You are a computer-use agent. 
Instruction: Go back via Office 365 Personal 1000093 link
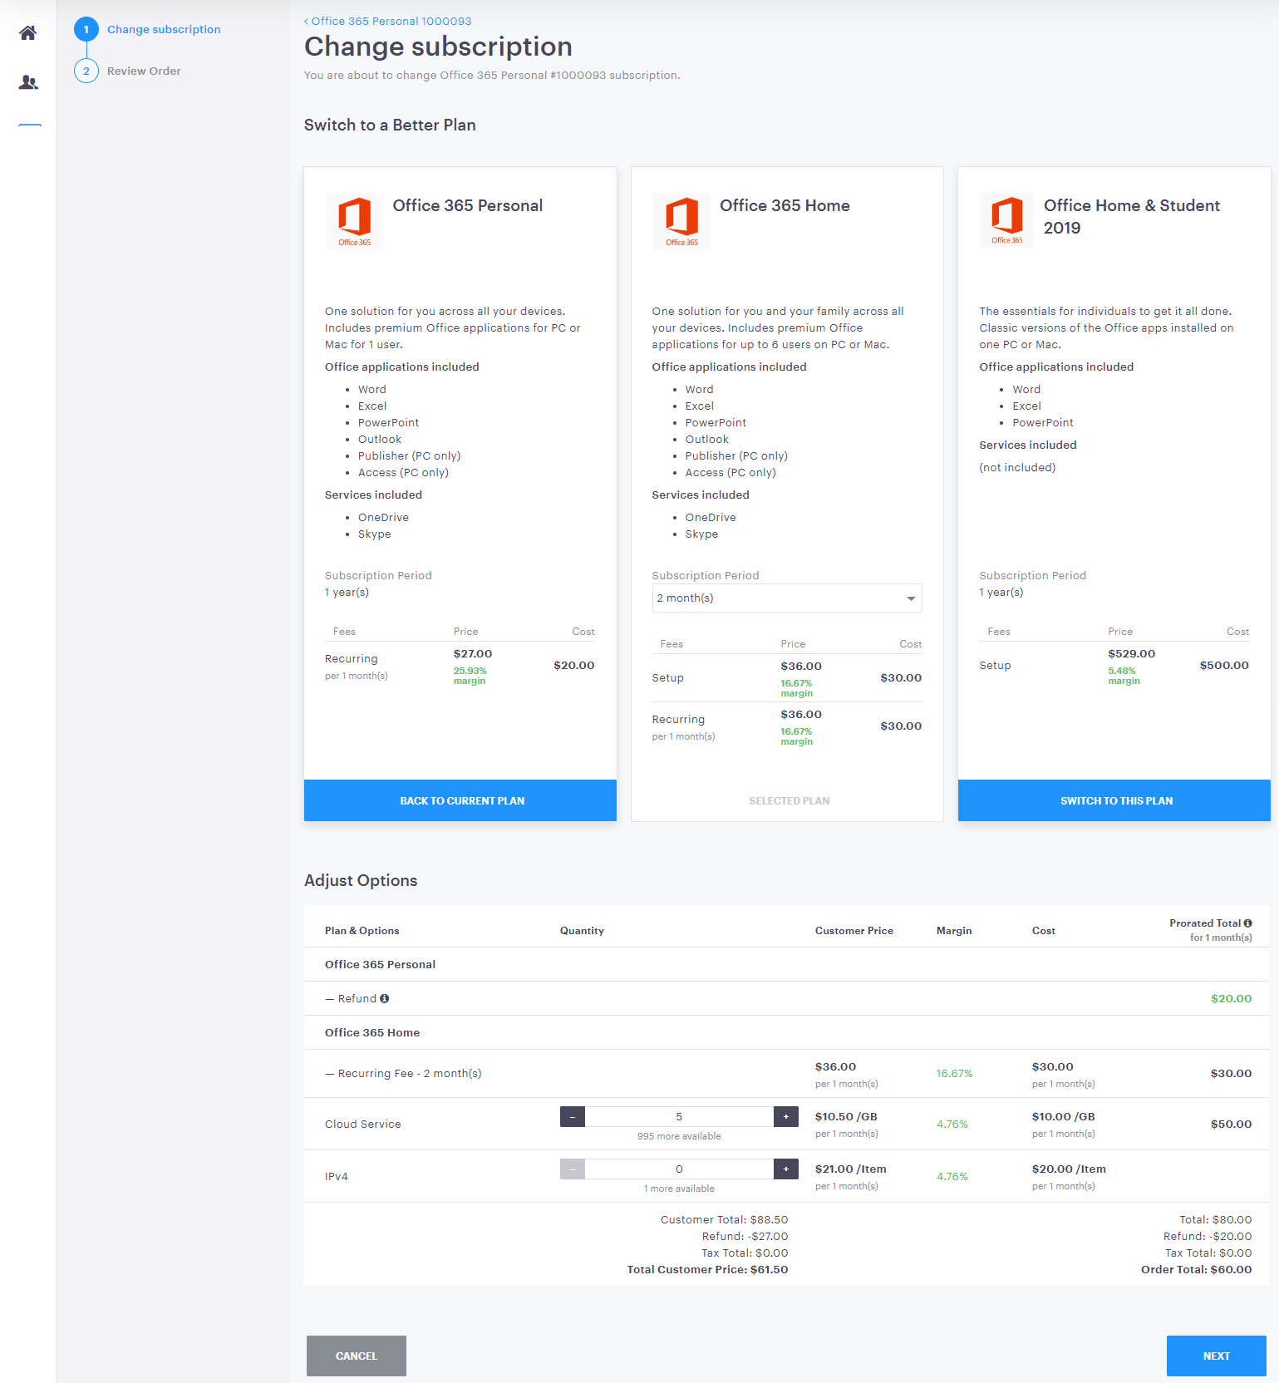pyautogui.click(x=388, y=21)
